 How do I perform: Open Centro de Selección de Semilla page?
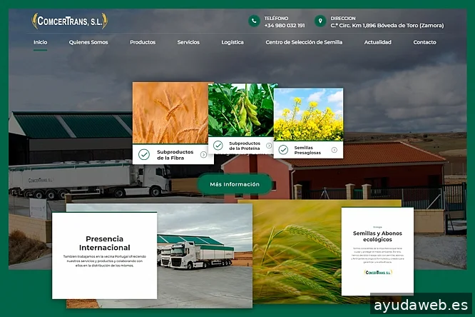(304, 42)
